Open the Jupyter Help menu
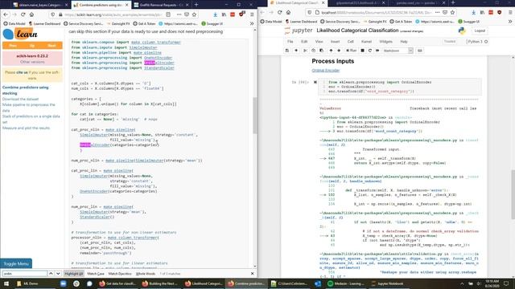 (404, 42)
